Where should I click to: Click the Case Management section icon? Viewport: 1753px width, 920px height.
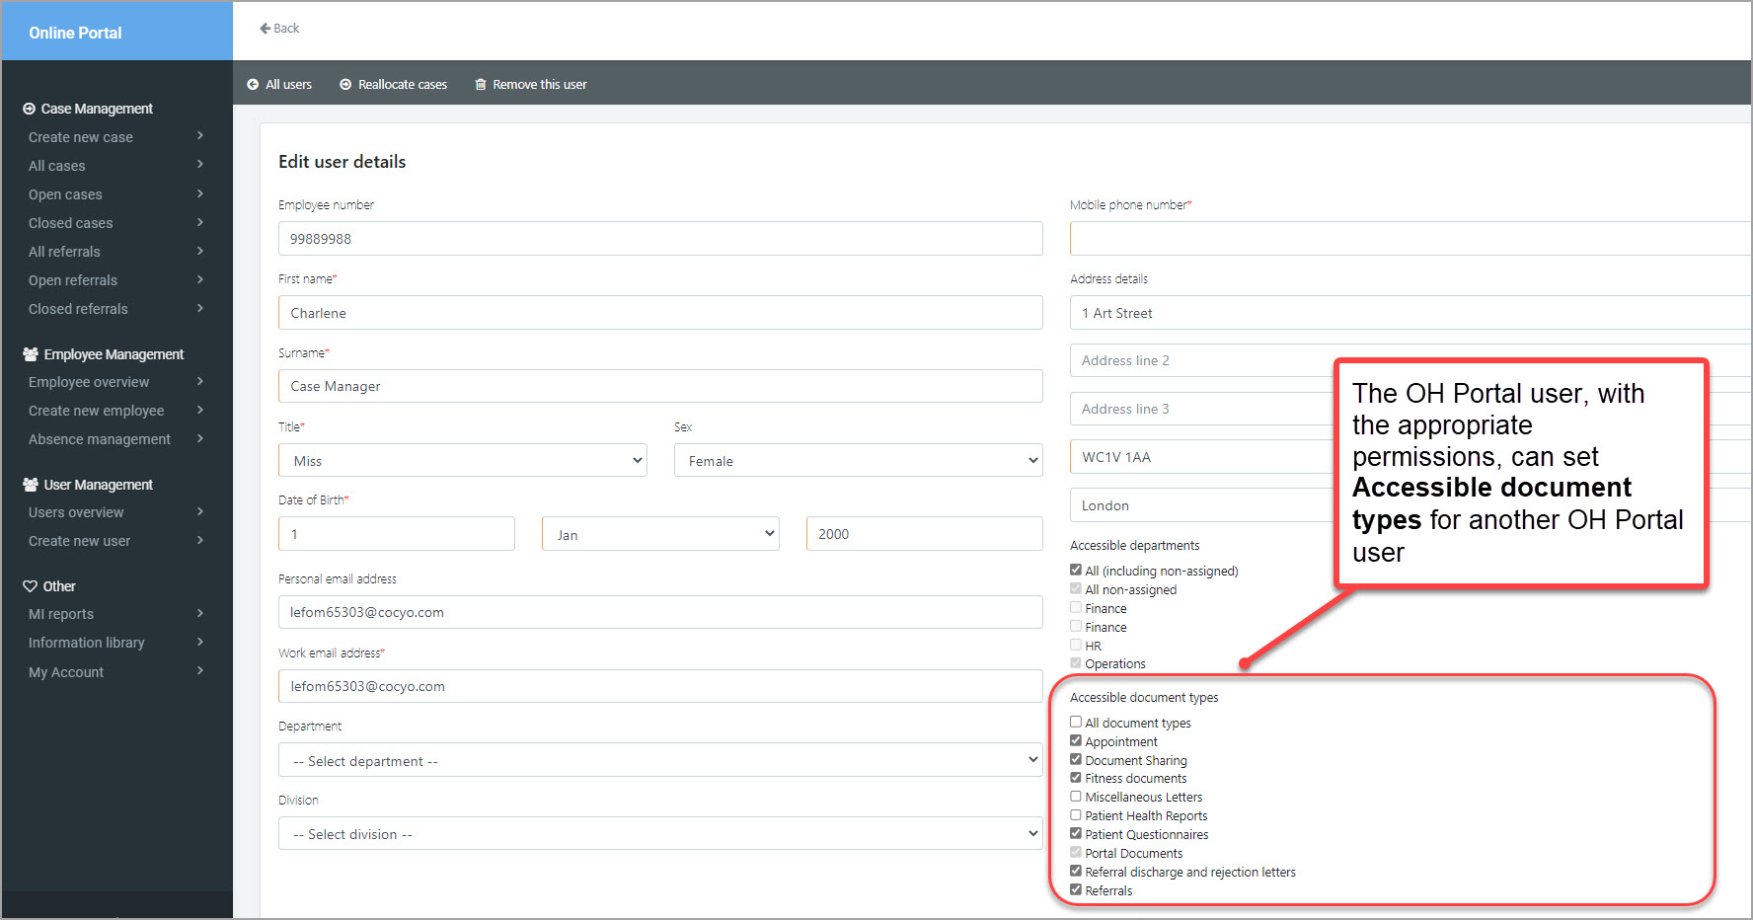[x=30, y=109]
